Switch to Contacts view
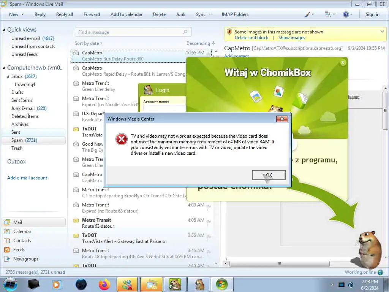 (34, 241)
